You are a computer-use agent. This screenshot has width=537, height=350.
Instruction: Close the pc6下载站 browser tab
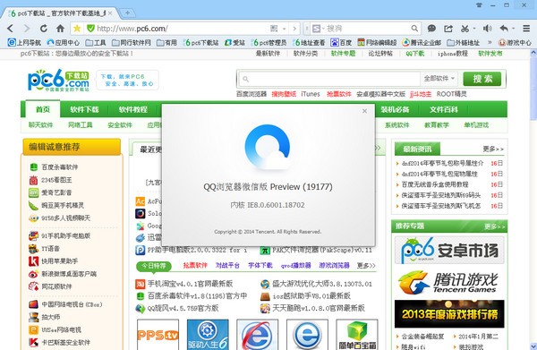click(x=110, y=13)
